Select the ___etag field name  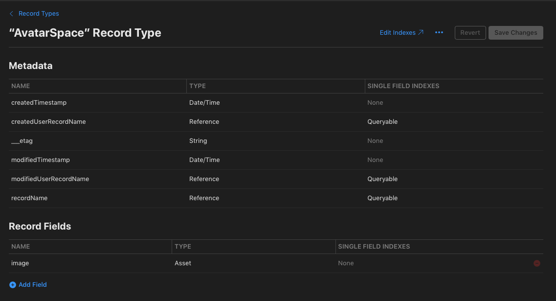[x=22, y=141]
